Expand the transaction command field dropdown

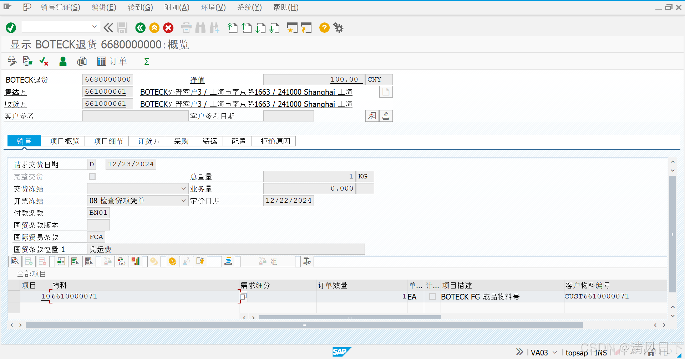pyautogui.click(x=94, y=26)
